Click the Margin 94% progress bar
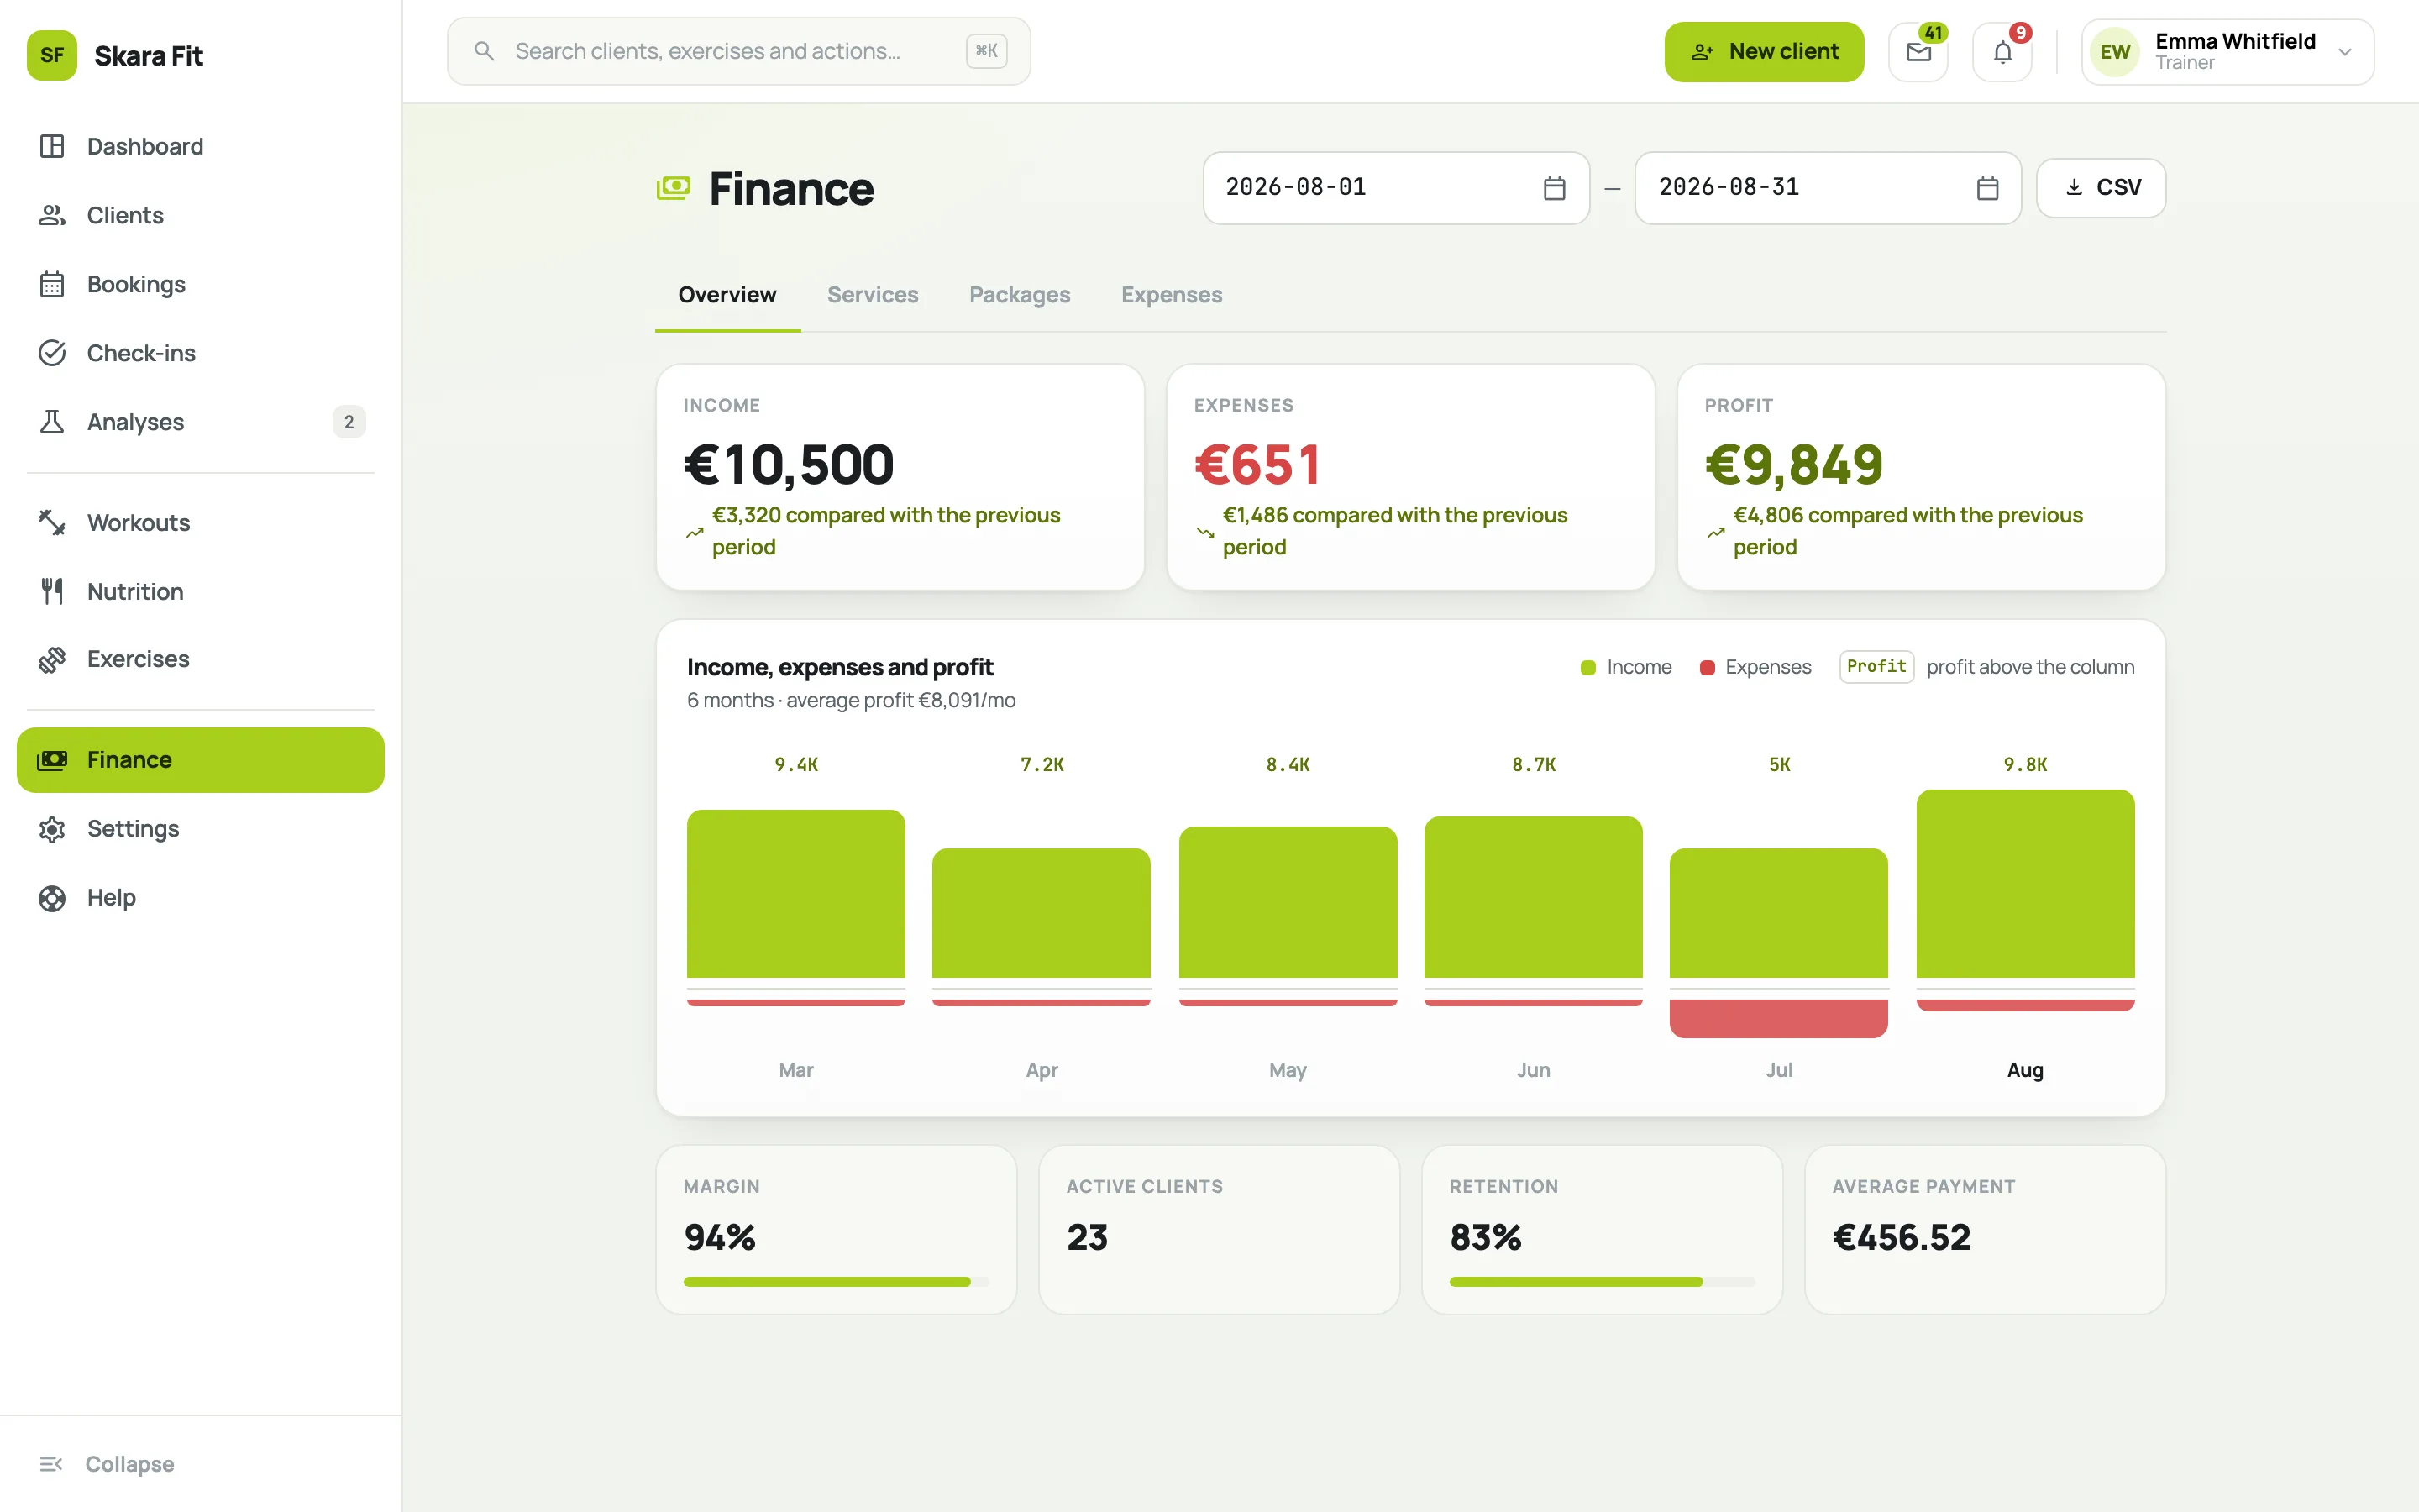The height and width of the screenshot is (1512, 2419). click(x=837, y=1281)
